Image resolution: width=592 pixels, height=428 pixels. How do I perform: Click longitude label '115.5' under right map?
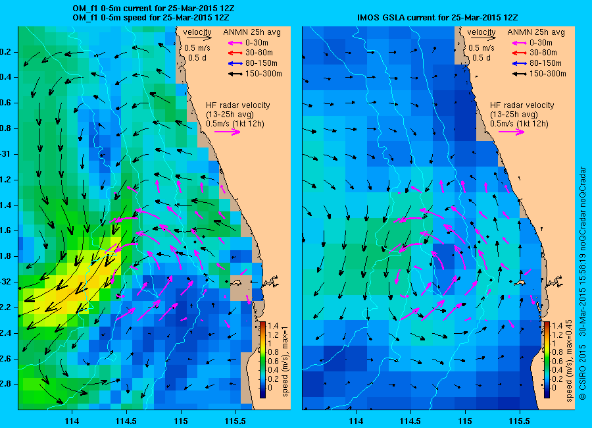click(520, 421)
